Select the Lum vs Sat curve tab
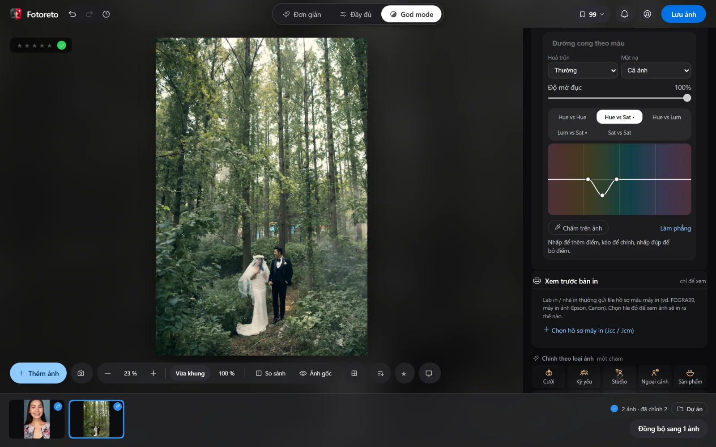Image resolution: width=716 pixels, height=447 pixels. tap(572, 133)
